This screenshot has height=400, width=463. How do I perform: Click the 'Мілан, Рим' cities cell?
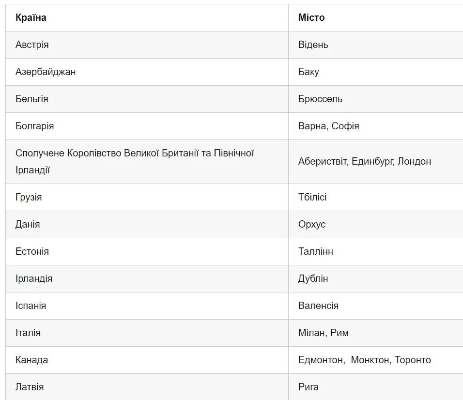pos(324,333)
